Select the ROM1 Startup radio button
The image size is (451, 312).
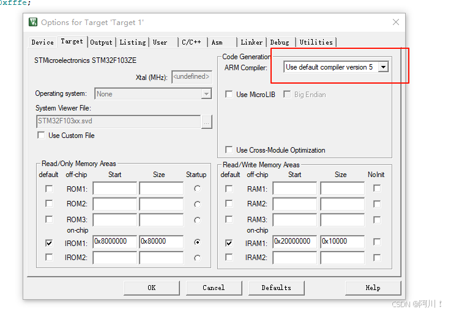[x=197, y=189]
